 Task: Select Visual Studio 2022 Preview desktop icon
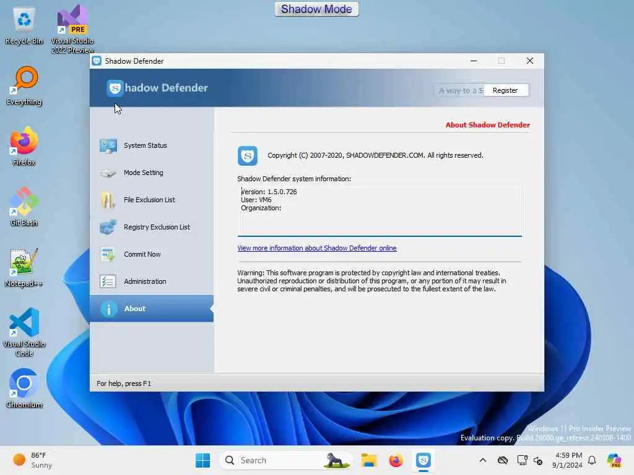[x=72, y=28]
